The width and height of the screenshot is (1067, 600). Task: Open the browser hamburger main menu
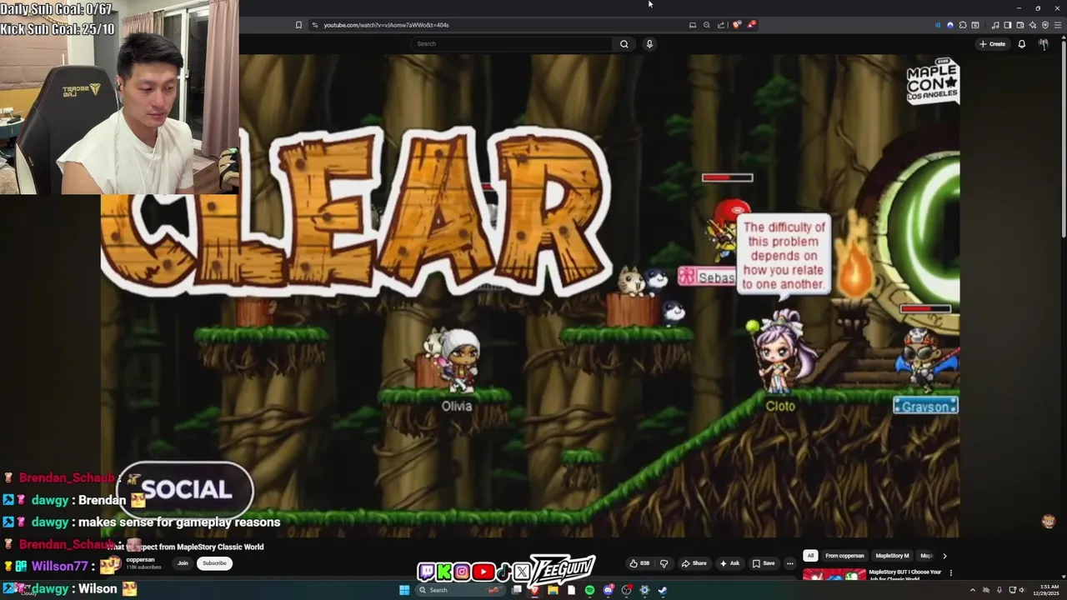tap(1058, 25)
